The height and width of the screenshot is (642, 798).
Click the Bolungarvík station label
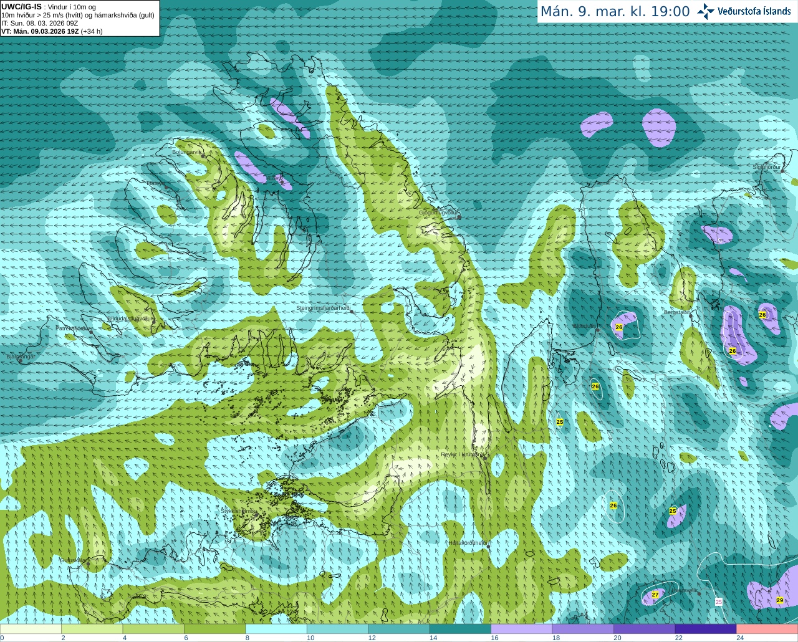point(188,151)
